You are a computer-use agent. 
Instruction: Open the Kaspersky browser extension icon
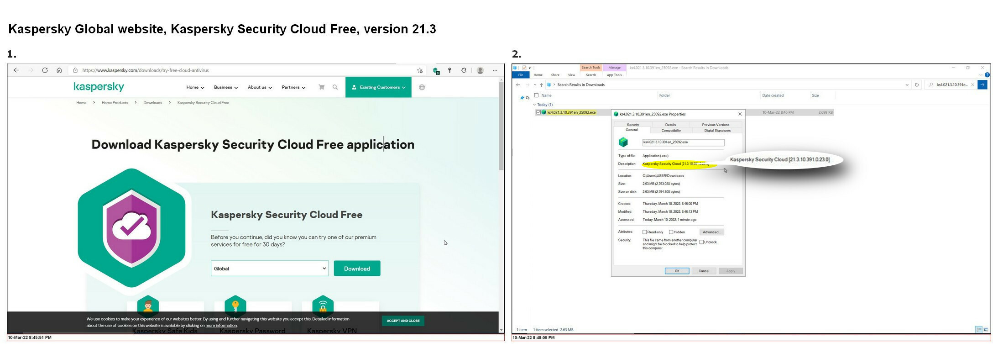pos(436,71)
